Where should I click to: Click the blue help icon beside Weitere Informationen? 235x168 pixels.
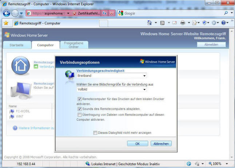(x=15, y=128)
